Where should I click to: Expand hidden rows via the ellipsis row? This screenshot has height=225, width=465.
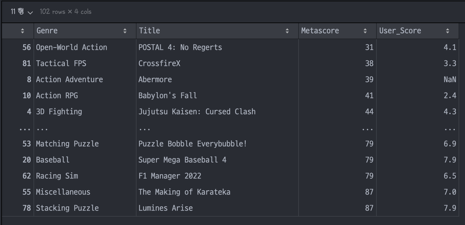coord(230,129)
